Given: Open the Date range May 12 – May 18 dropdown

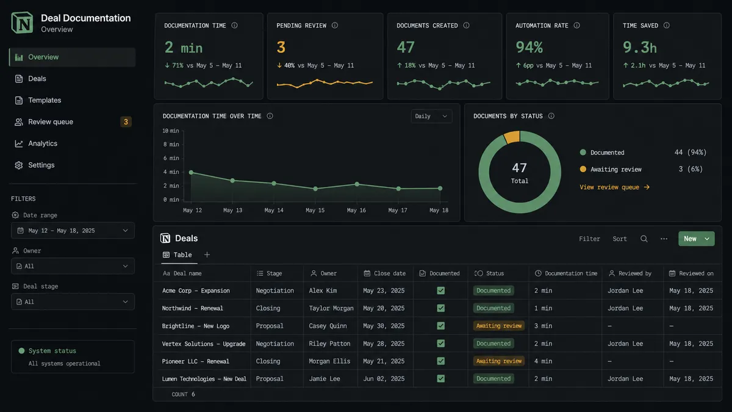Looking at the screenshot, I should click(73, 231).
